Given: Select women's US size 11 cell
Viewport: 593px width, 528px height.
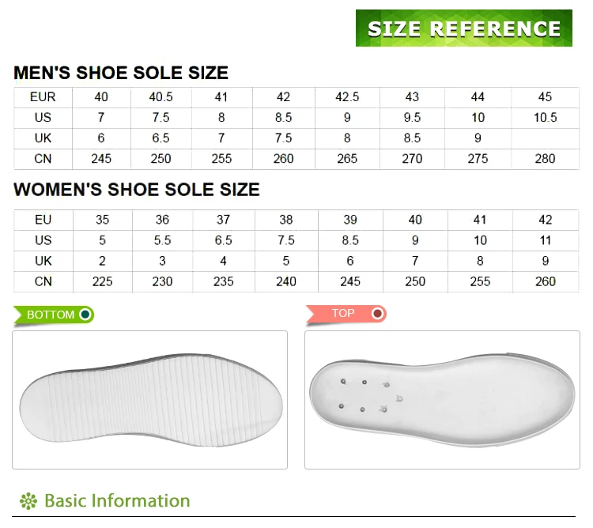Looking at the screenshot, I should [x=546, y=240].
